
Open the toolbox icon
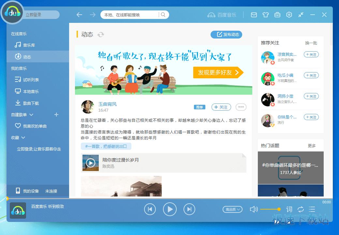tap(277, 15)
